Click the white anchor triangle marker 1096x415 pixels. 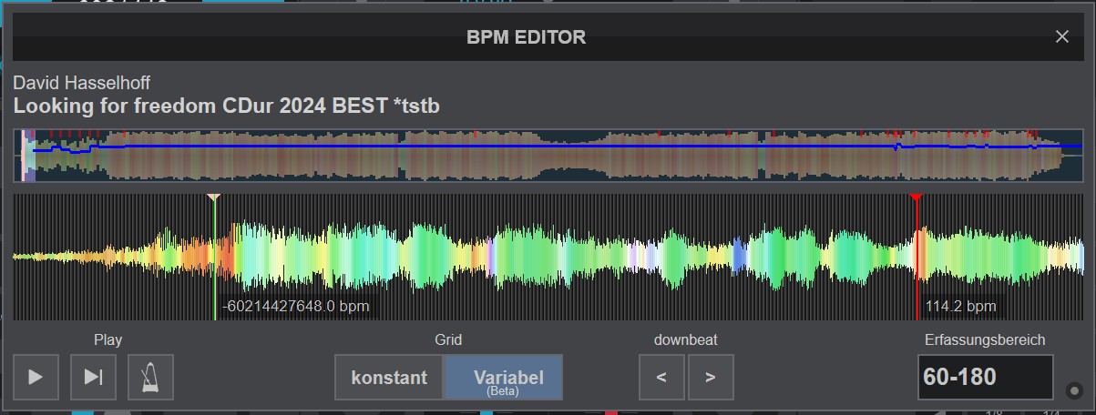click(213, 197)
